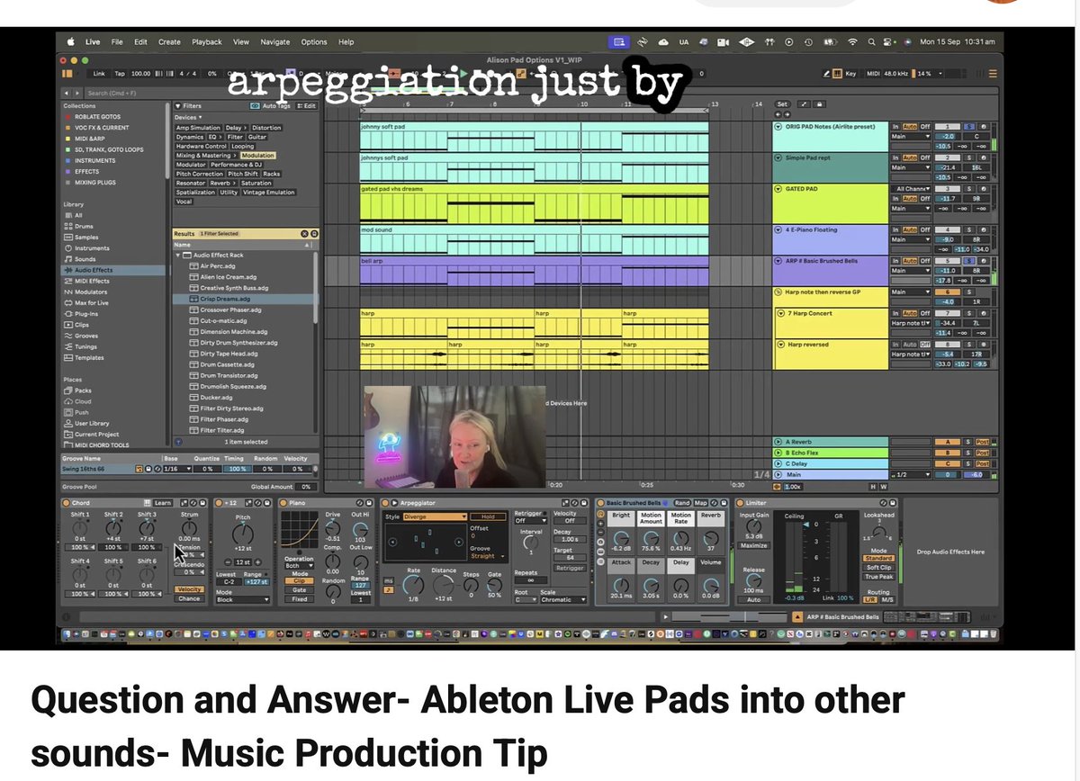Click the Sounds category icon in Library
Viewport: 1080px width, 781px height.
pos(67,259)
